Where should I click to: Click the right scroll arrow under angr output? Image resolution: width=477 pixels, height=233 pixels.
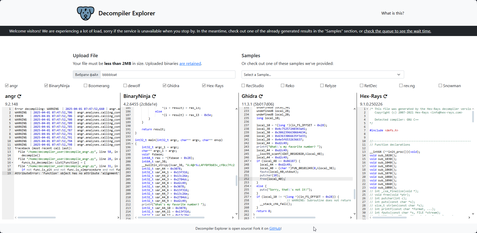[118, 218]
